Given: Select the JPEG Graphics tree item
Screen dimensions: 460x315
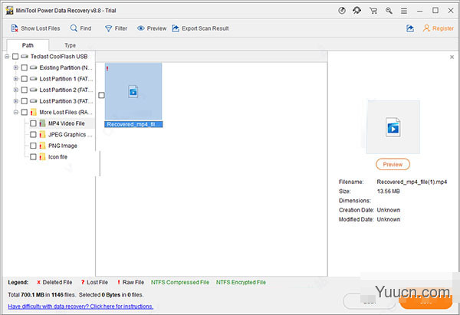Looking at the screenshot, I should (69, 134).
